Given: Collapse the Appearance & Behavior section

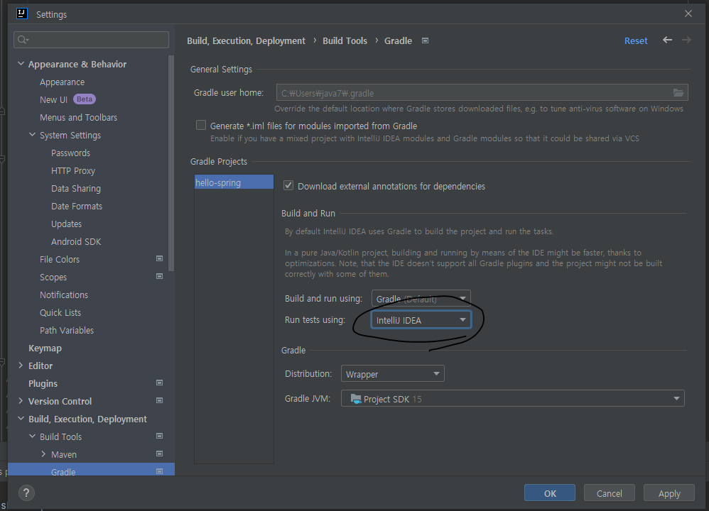Looking at the screenshot, I should click(x=21, y=64).
